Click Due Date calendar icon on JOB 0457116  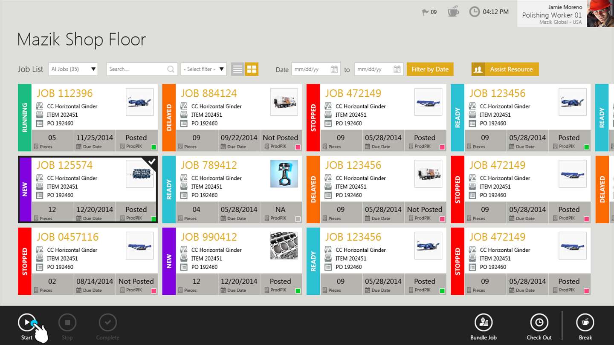coord(79,290)
